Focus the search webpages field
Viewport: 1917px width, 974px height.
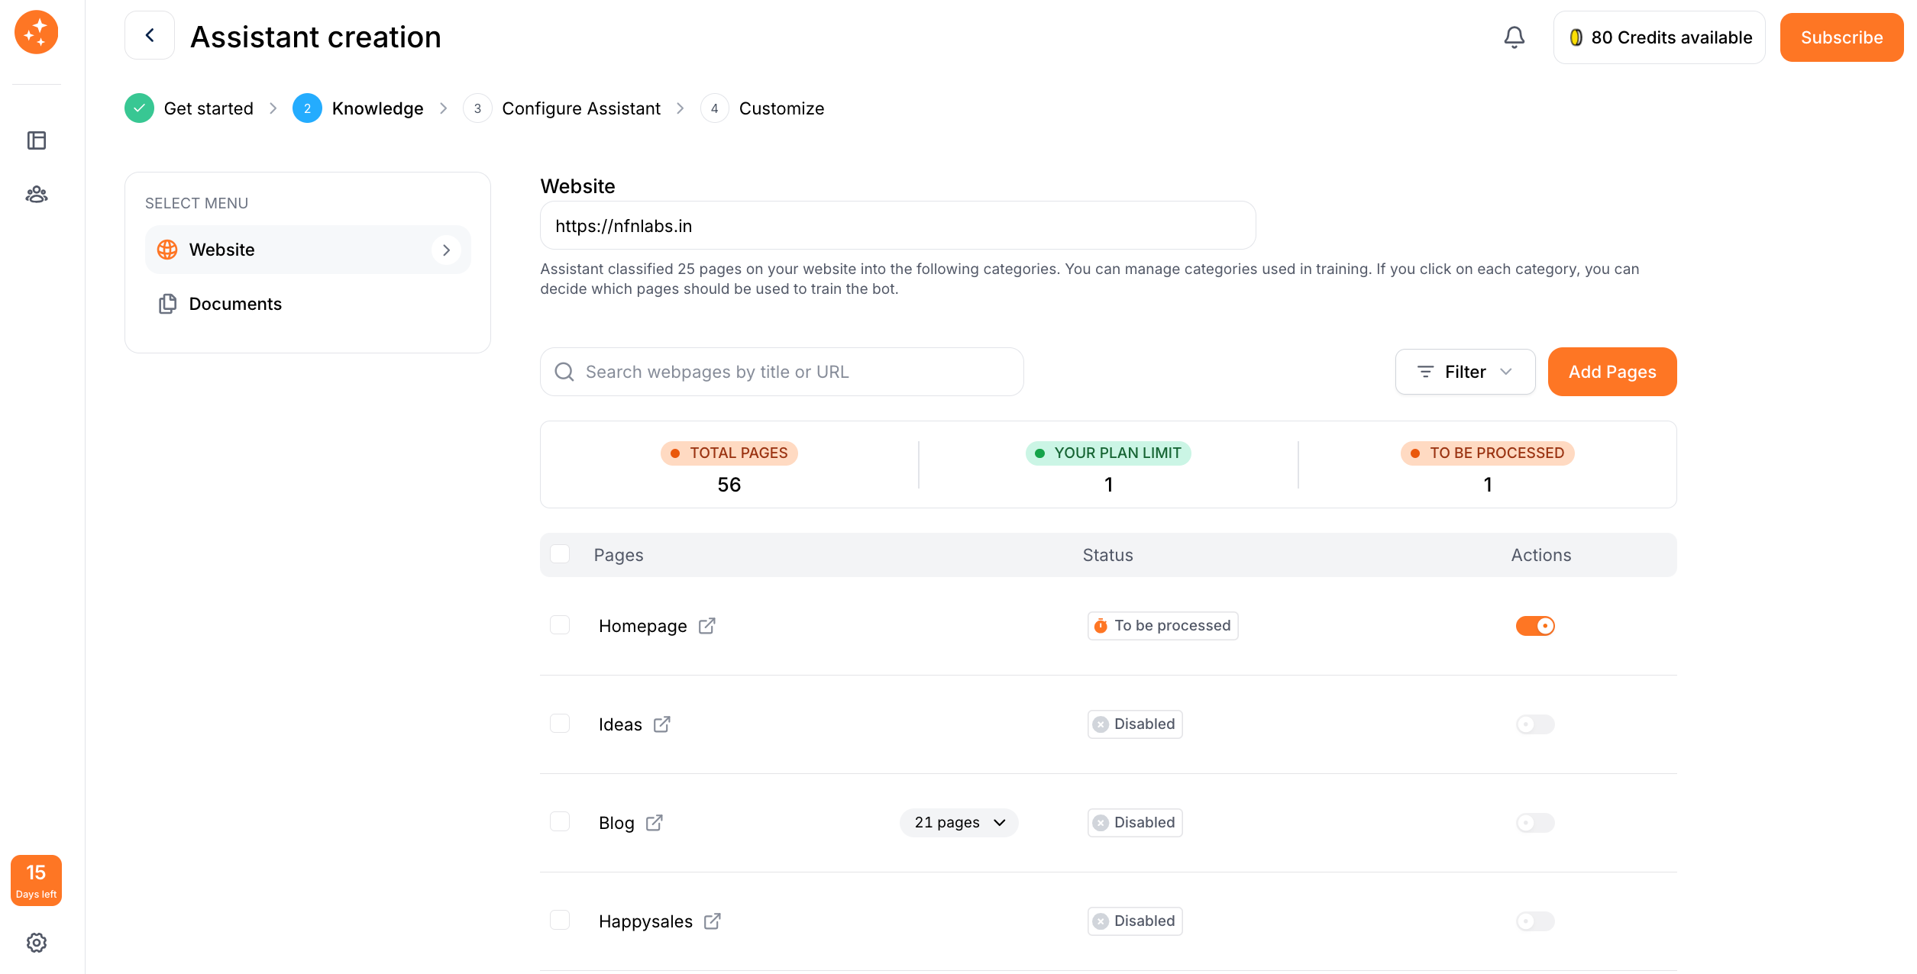(x=794, y=372)
